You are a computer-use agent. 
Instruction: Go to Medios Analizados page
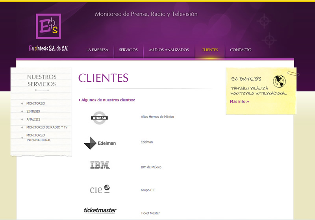point(169,50)
